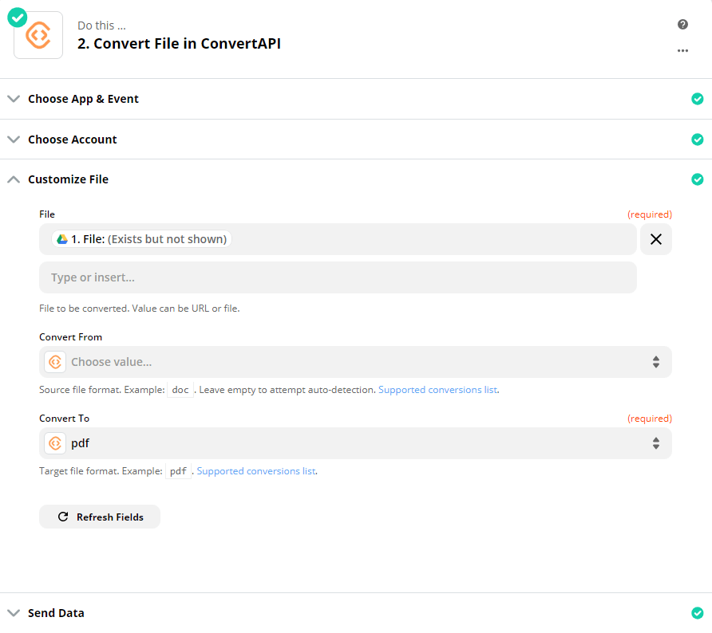The image size is (712, 633).
Task: Click the green checkmark on Customize File
Action: pyautogui.click(x=697, y=179)
